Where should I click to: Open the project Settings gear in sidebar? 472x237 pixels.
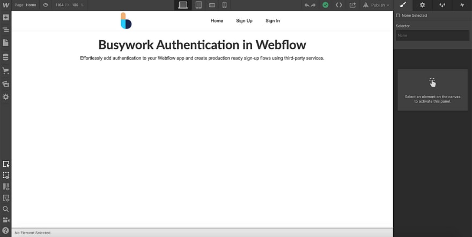pyautogui.click(x=6, y=97)
